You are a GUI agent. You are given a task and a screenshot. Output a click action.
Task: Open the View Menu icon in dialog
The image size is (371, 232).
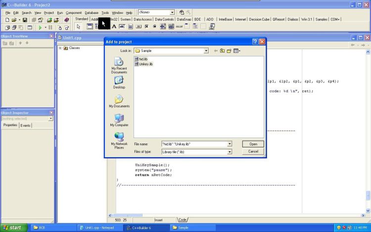(x=236, y=50)
